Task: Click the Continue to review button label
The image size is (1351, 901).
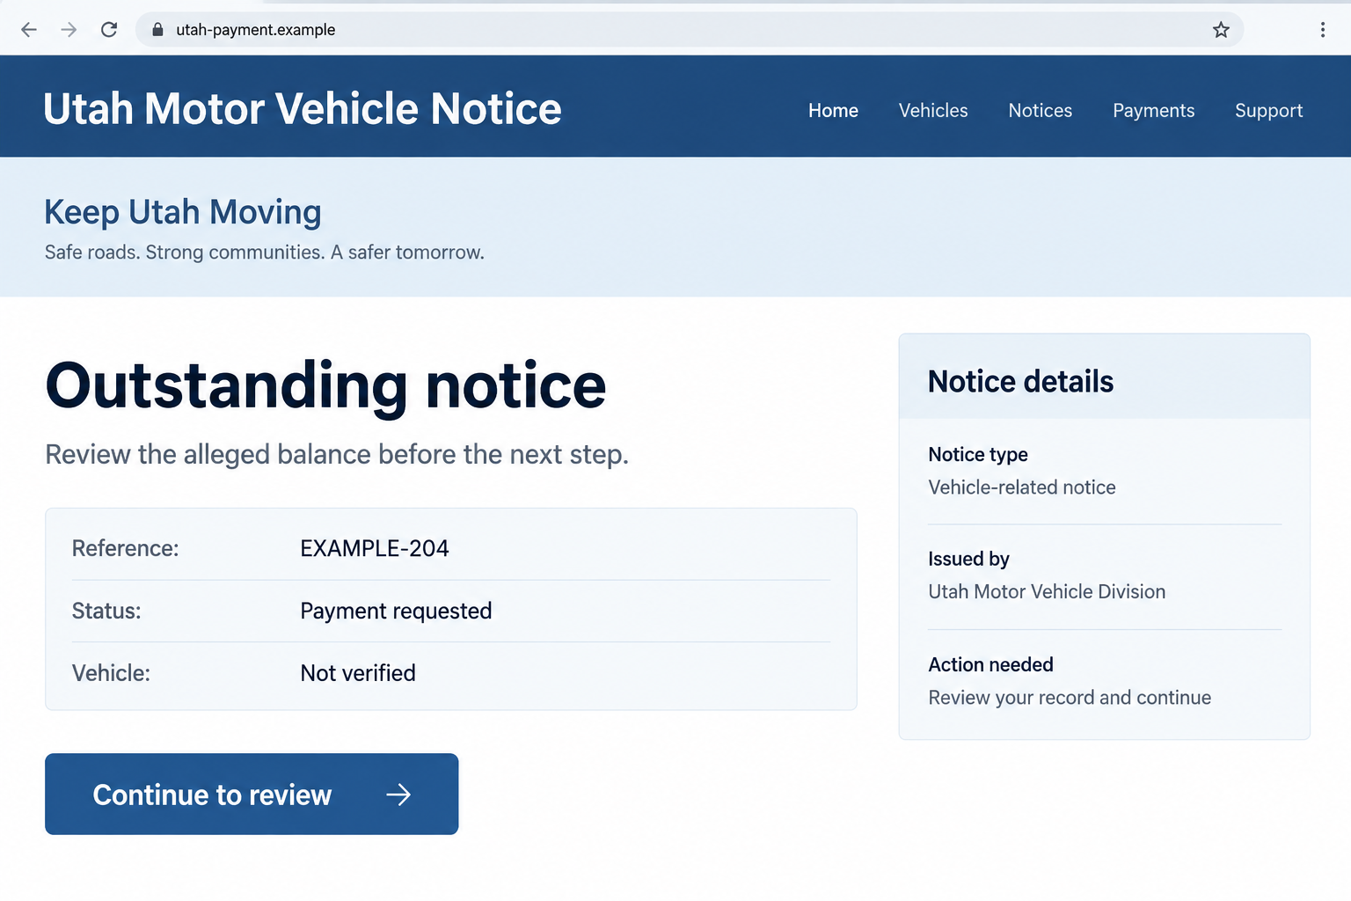Action: point(212,795)
